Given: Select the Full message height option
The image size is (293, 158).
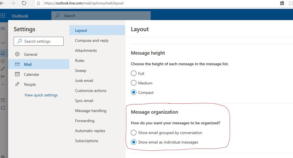Looking at the screenshot, I should (x=134, y=73).
